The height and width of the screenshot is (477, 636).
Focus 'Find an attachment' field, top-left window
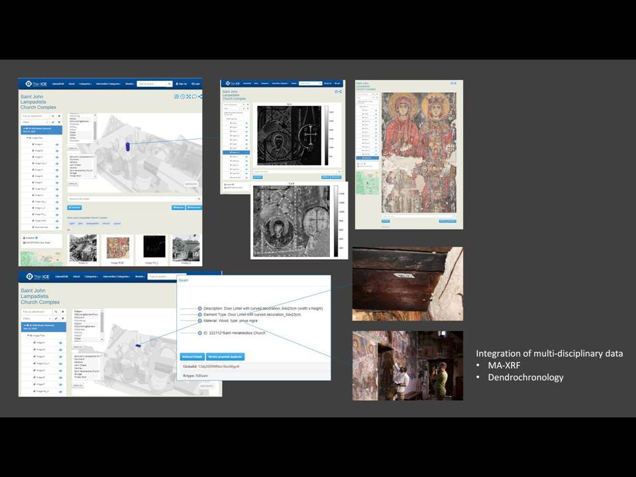(x=35, y=116)
